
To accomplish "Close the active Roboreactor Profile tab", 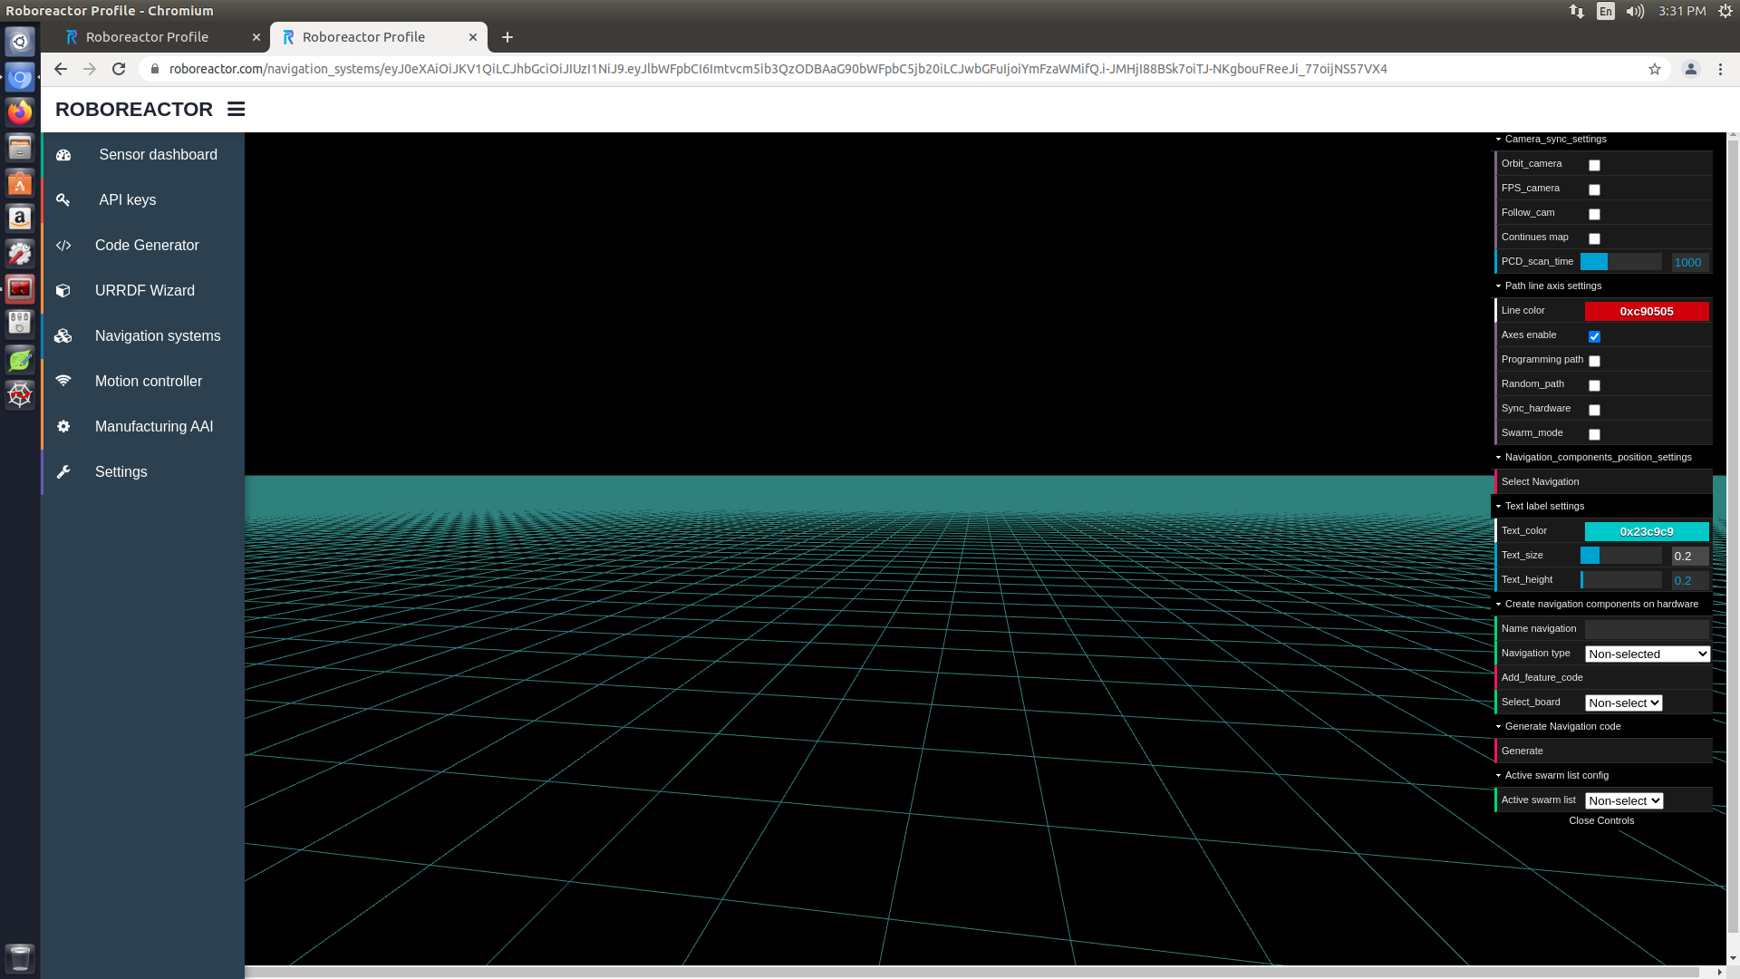I will pos(473,37).
